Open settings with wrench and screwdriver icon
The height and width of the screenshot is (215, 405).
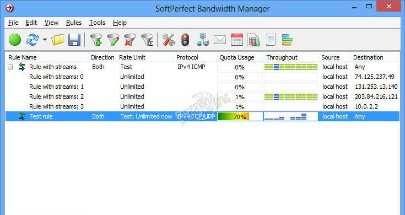tap(169, 40)
